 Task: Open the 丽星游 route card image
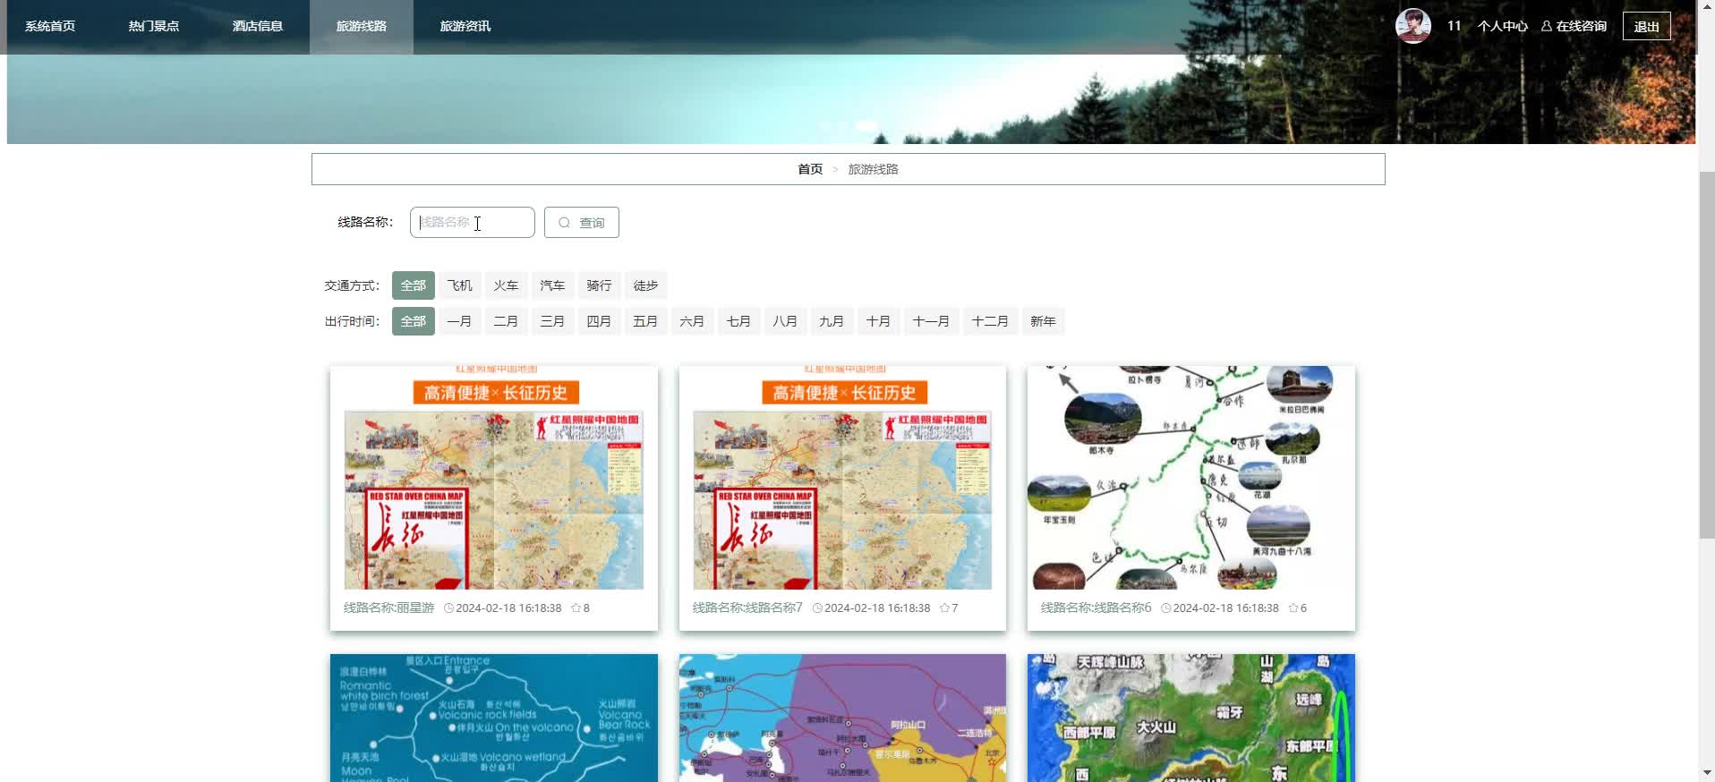(x=494, y=478)
